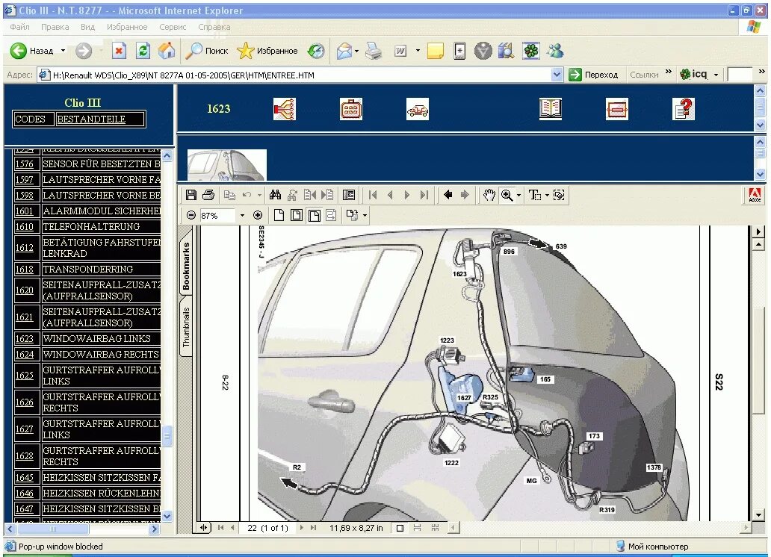Open the Правка menu

55,27
